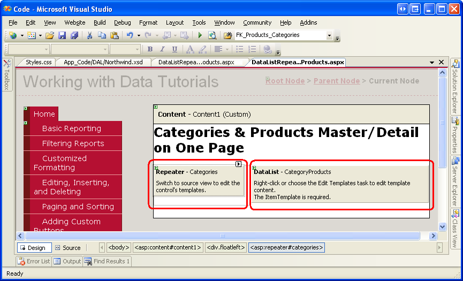Click the Add New Item icon

click(x=31, y=35)
